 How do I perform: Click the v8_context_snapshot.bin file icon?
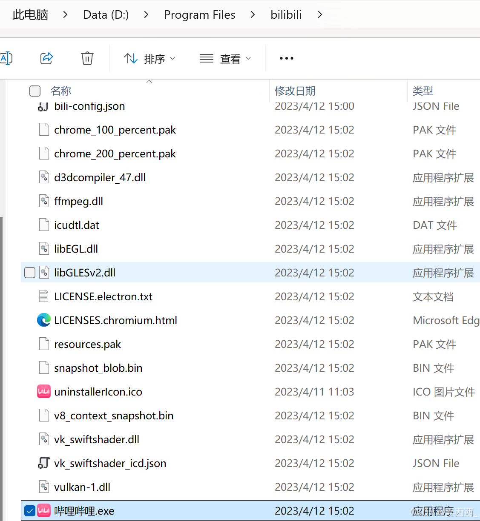pos(44,416)
